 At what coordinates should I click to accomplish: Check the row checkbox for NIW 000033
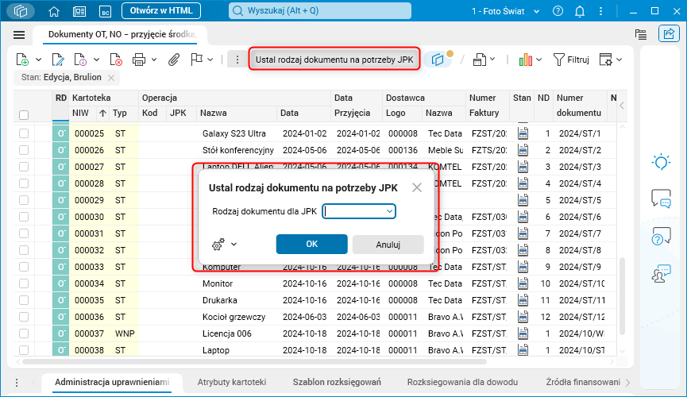(x=24, y=267)
